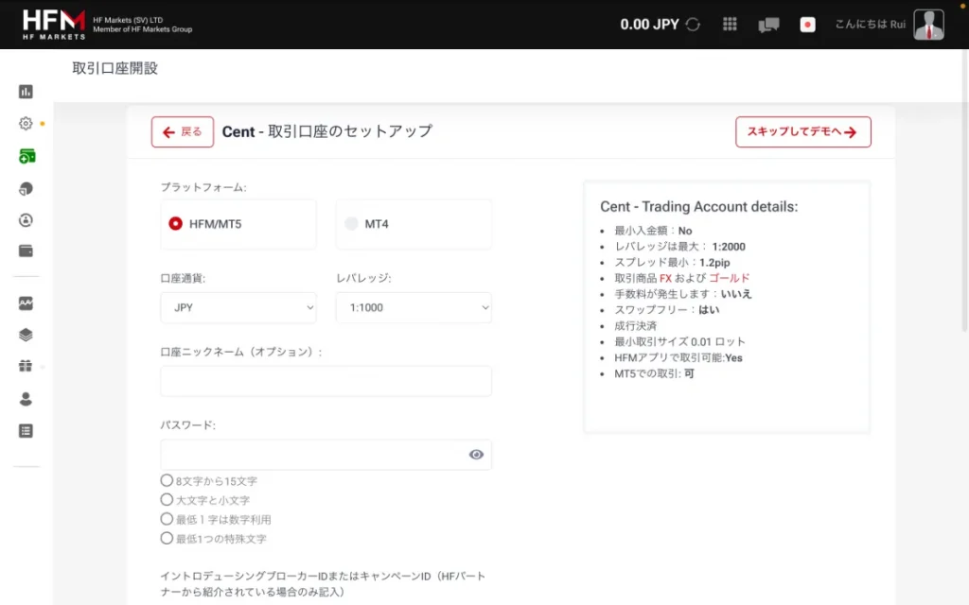Click the 0.00 JPY balance text
The image size is (969, 605).
(x=649, y=24)
